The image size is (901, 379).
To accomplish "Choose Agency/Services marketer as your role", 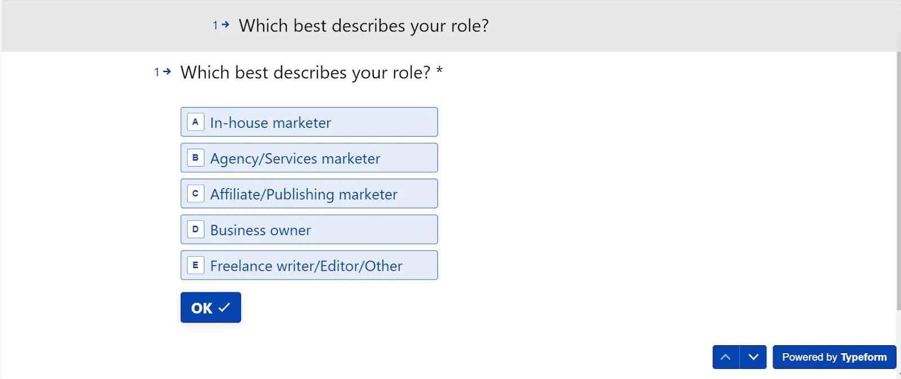I will click(309, 158).
